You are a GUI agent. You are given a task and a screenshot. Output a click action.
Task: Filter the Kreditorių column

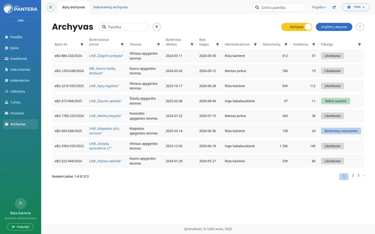[314, 45]
